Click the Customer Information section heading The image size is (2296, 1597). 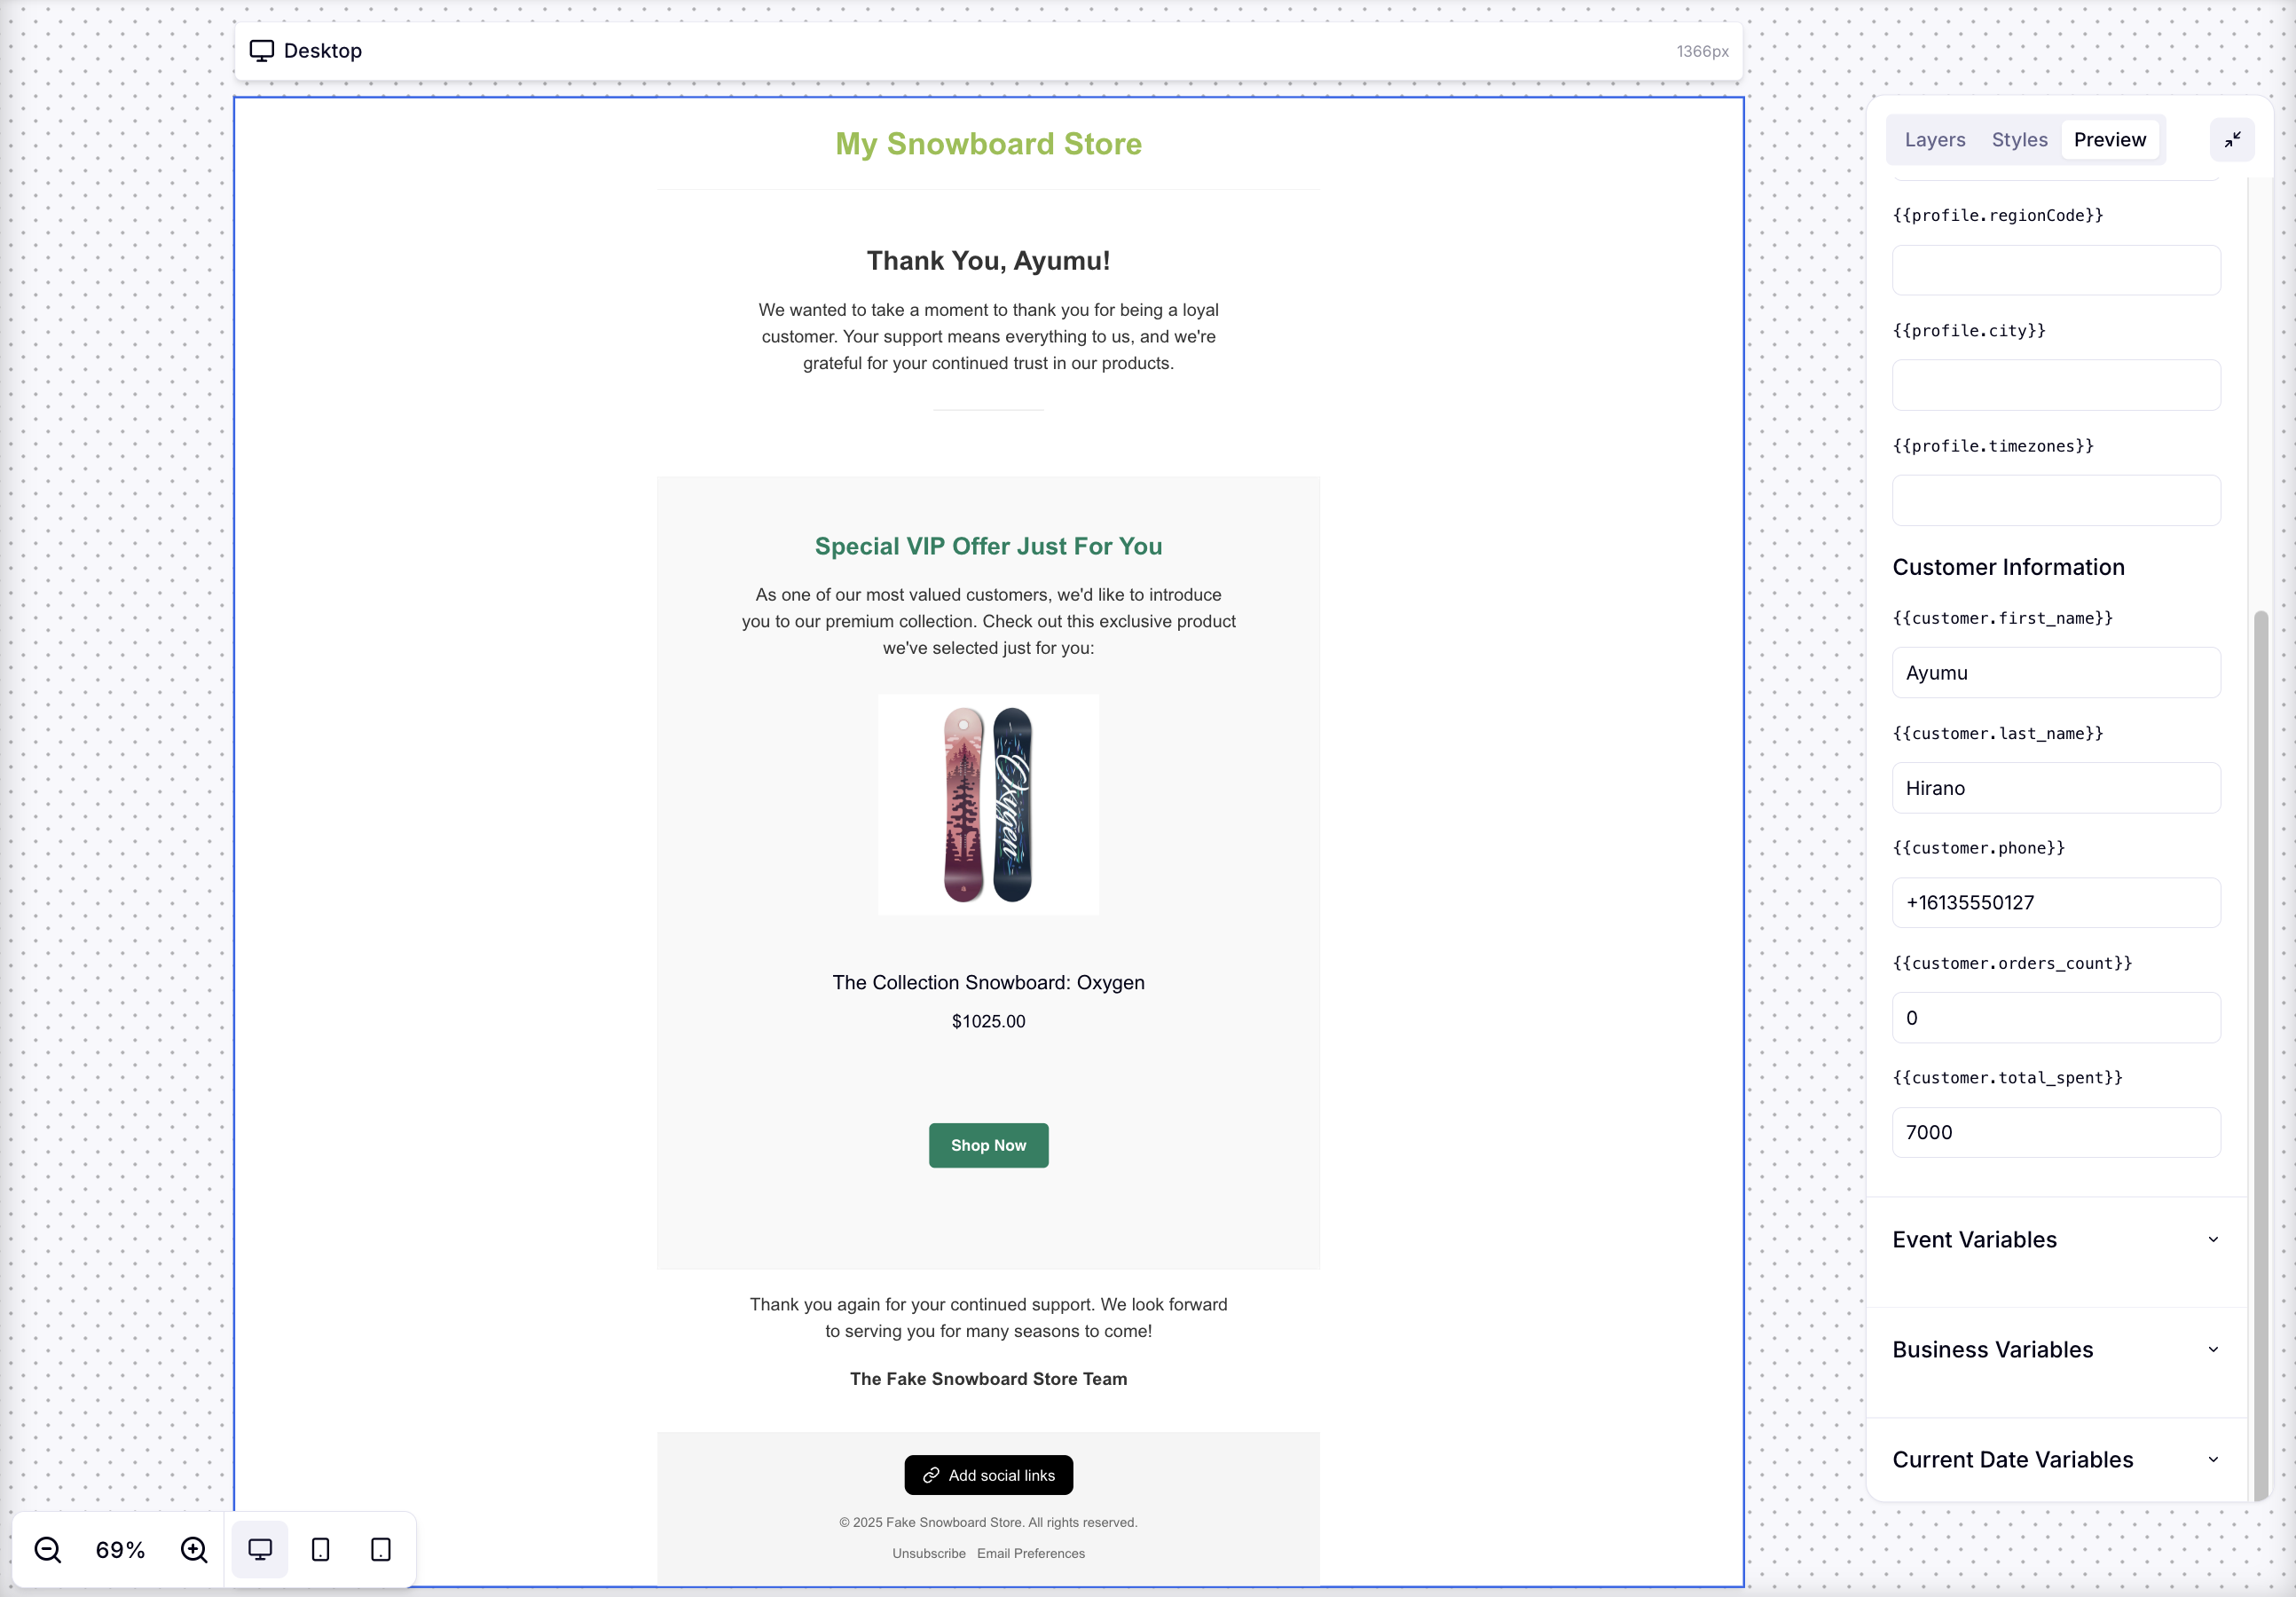click(2008, 567)
